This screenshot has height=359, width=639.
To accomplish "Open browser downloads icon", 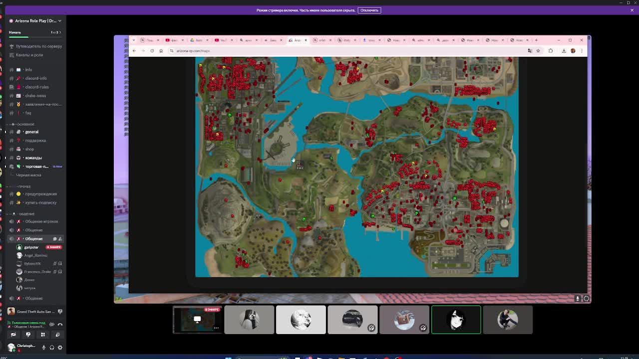I will point(564,50).
